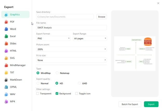Viewport: 162px width, 111px height.
Task: Open the Export format PNG dropdown
Action: (x=53, y=38)
